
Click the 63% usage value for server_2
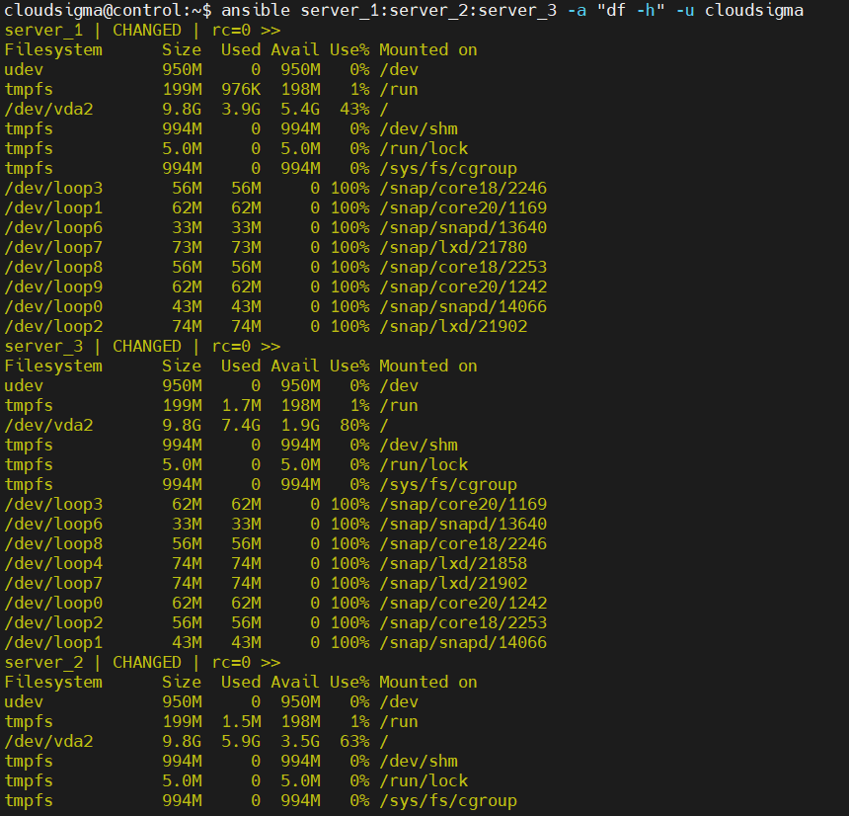(354, 741)
